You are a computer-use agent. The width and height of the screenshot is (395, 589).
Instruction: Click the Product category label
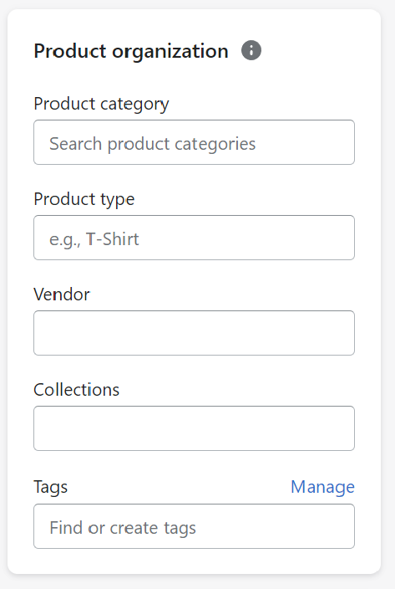coord(101,104)
